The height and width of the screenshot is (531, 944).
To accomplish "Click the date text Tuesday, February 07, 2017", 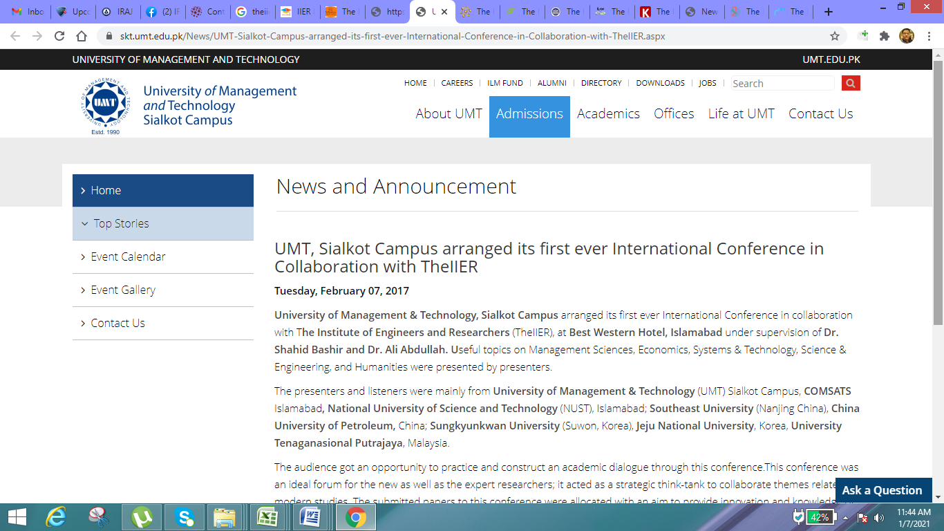I will 341,291.
